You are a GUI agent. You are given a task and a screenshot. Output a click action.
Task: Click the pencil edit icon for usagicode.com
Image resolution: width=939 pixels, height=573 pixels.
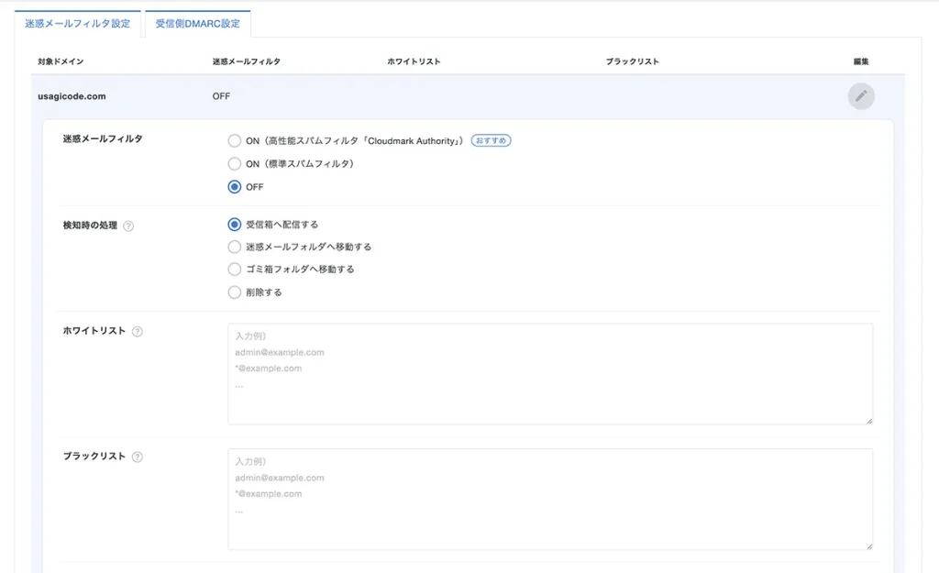click(860, 95)
